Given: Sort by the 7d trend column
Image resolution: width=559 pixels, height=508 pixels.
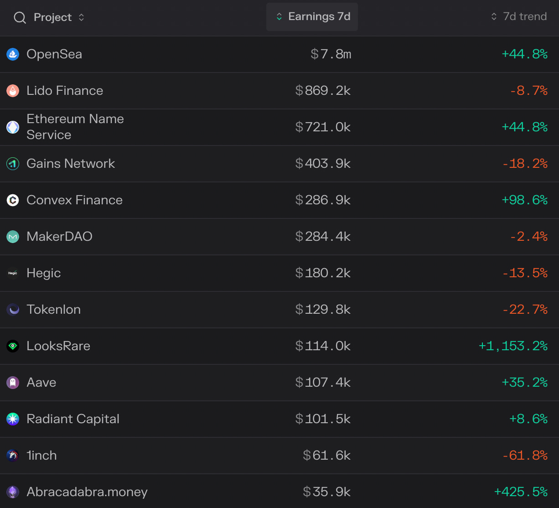Looking at the screenshot, I should [x=519, y=16].
